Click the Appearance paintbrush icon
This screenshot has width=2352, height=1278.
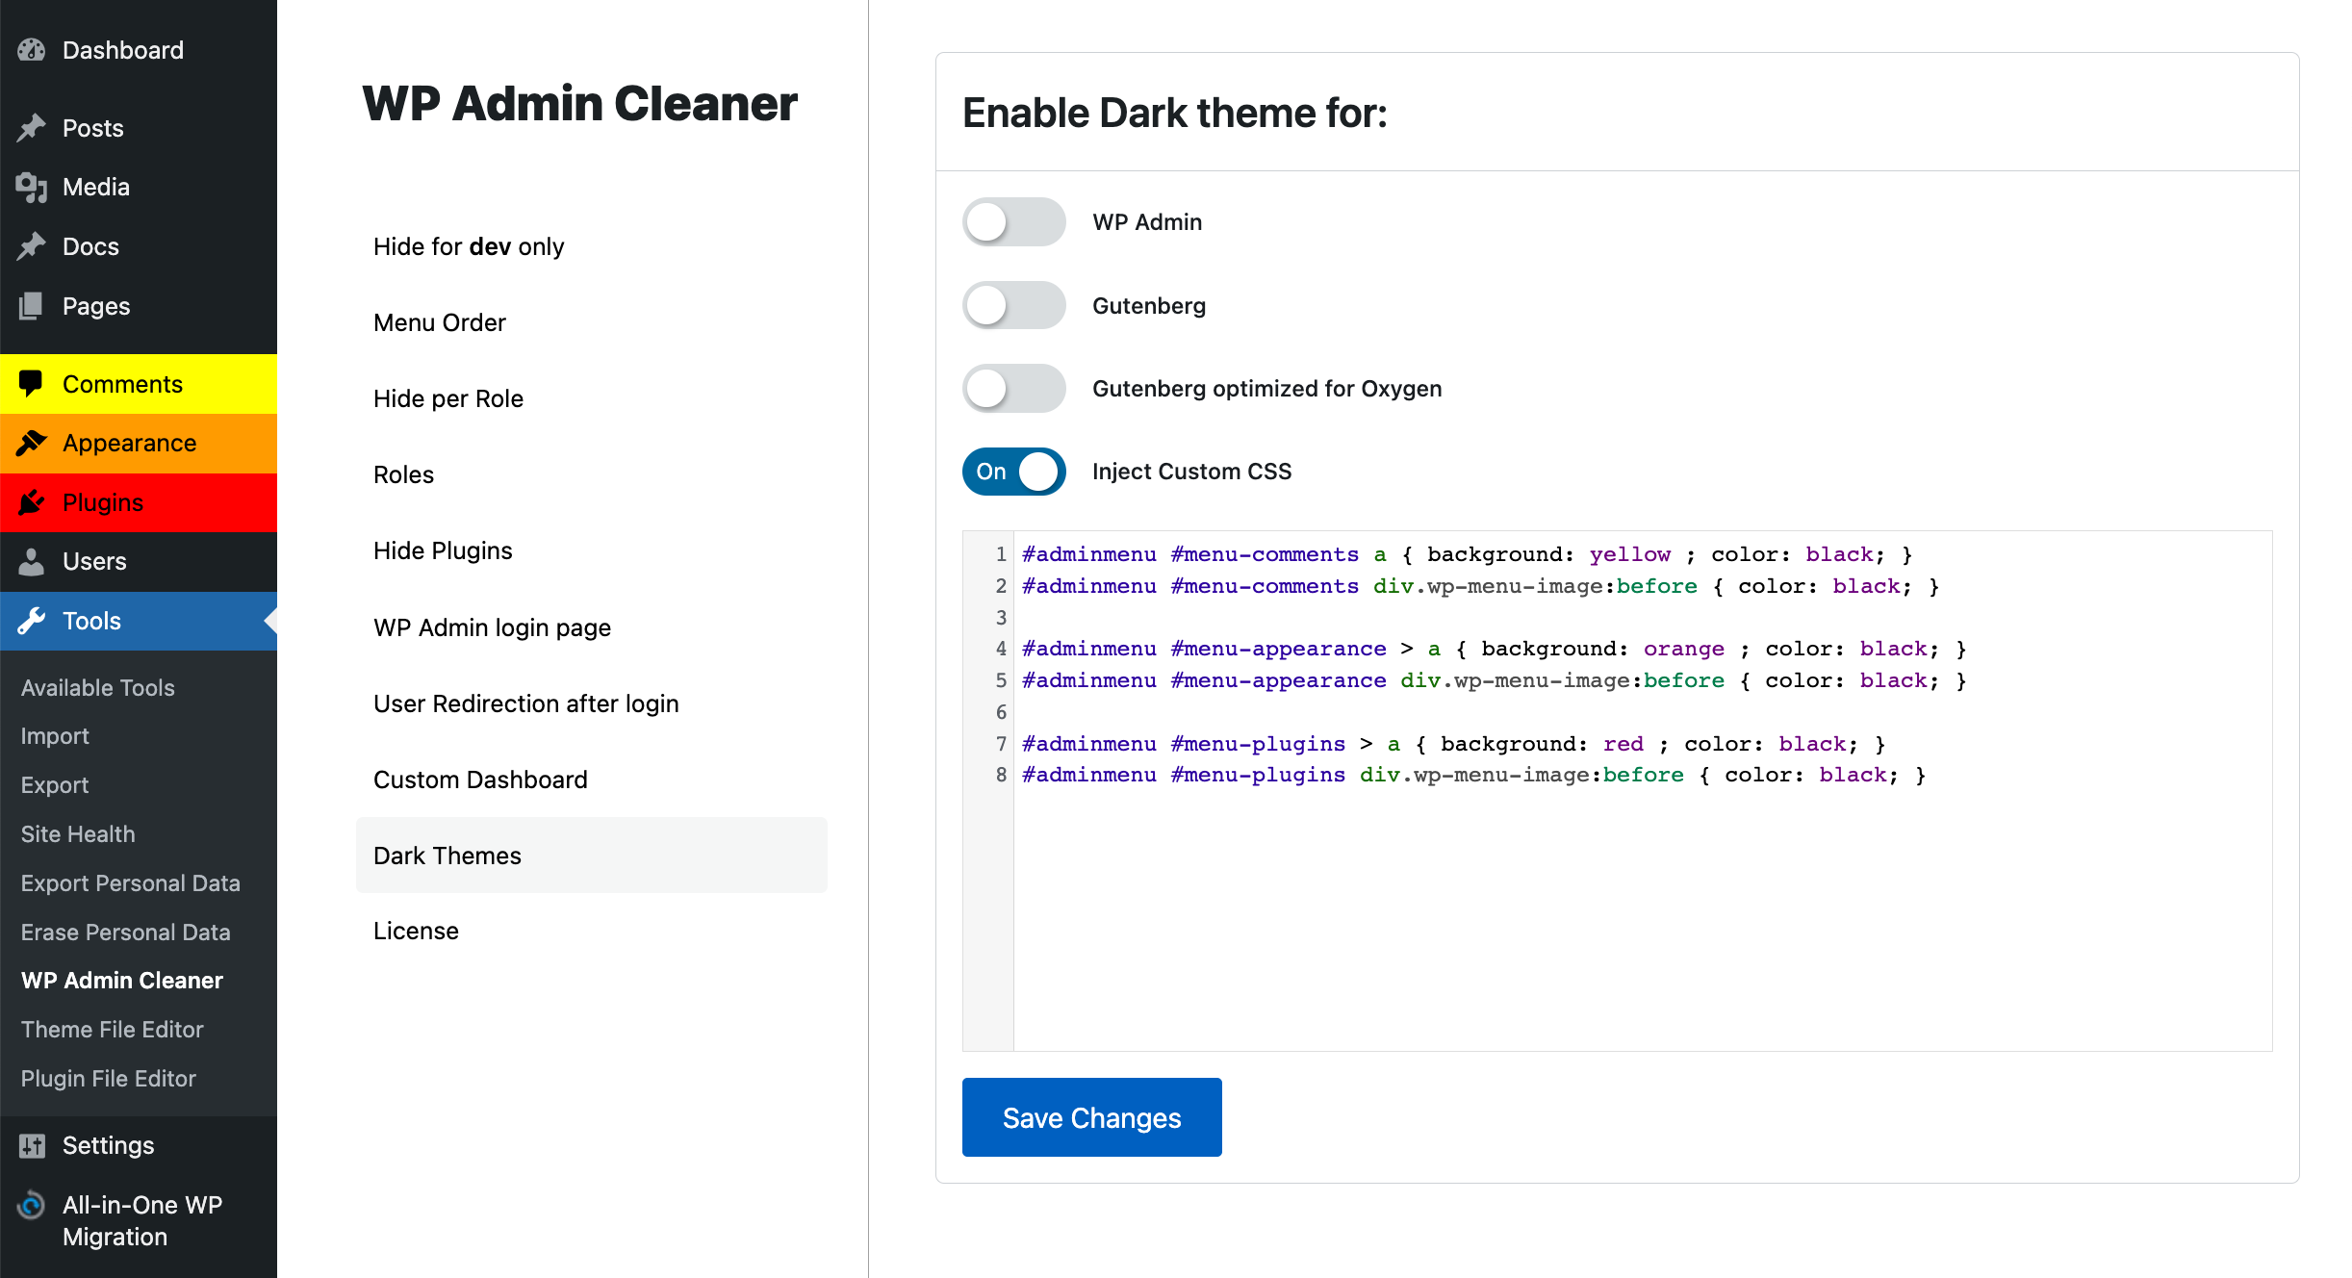32,443
